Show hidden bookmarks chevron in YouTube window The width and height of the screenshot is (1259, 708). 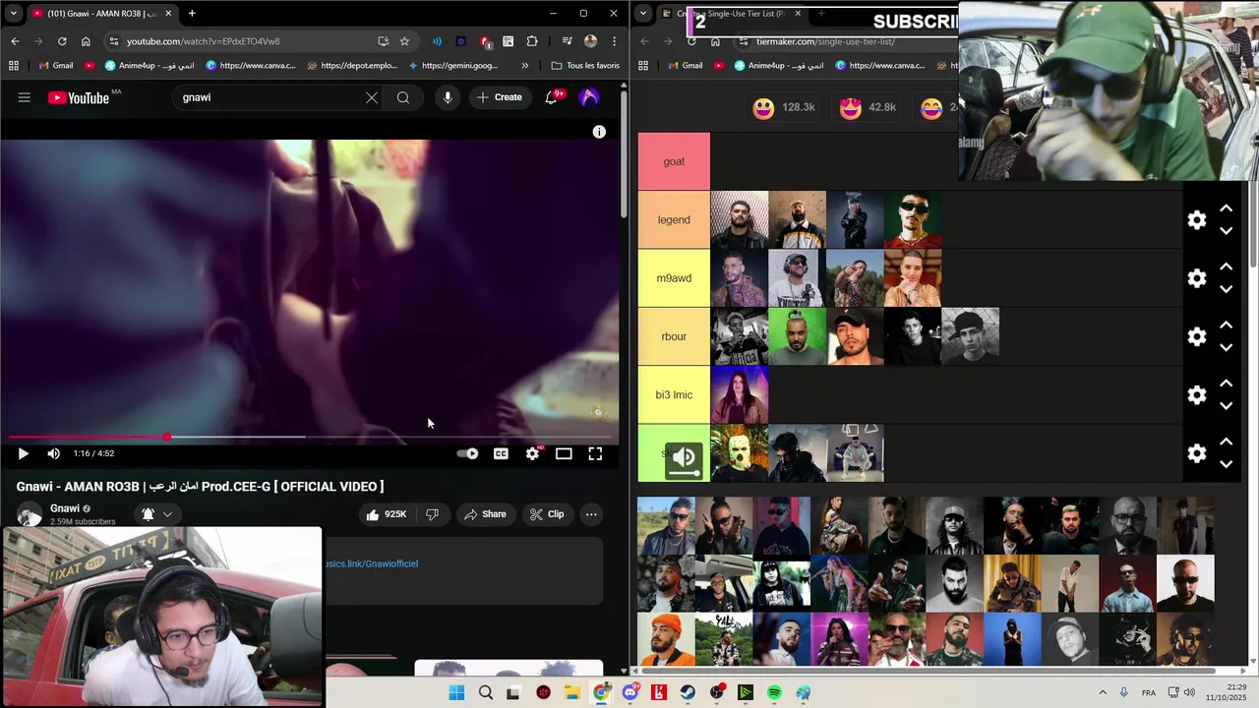pos(524,66)
